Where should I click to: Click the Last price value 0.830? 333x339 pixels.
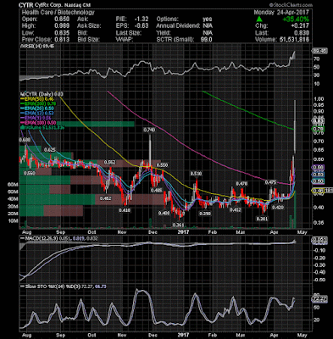[x=301, y=33]
